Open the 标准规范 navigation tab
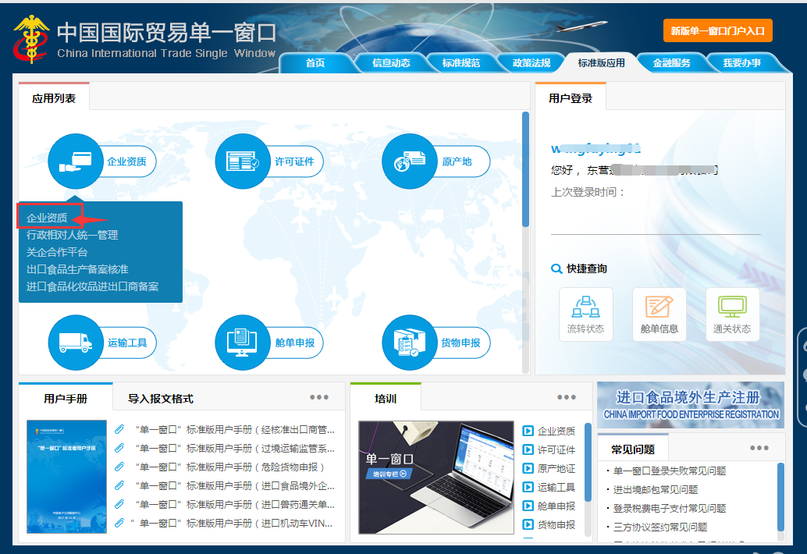The height and width of the screenshot is (554, 807). (461, 62)
